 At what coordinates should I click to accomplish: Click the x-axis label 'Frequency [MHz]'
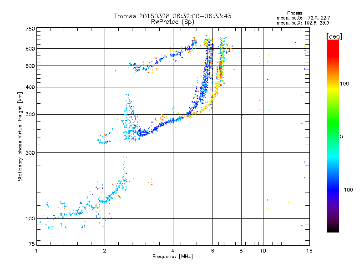tap(172, 257)
